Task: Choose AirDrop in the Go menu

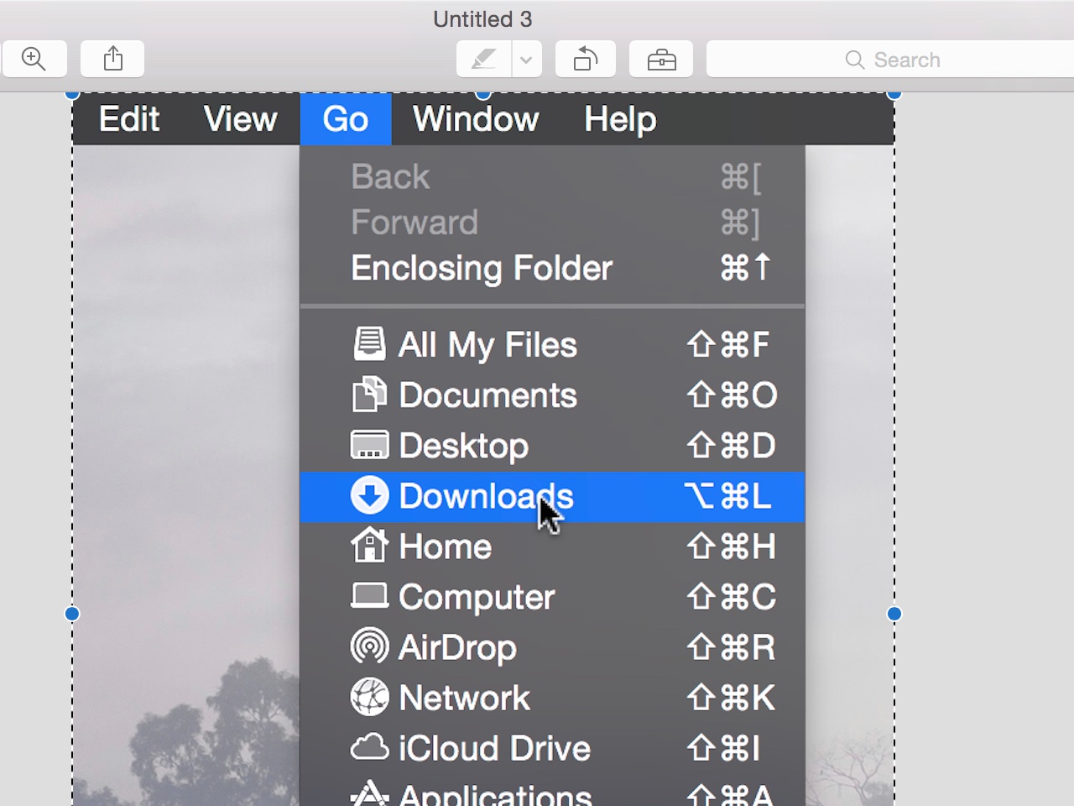Action: [552, 647]
